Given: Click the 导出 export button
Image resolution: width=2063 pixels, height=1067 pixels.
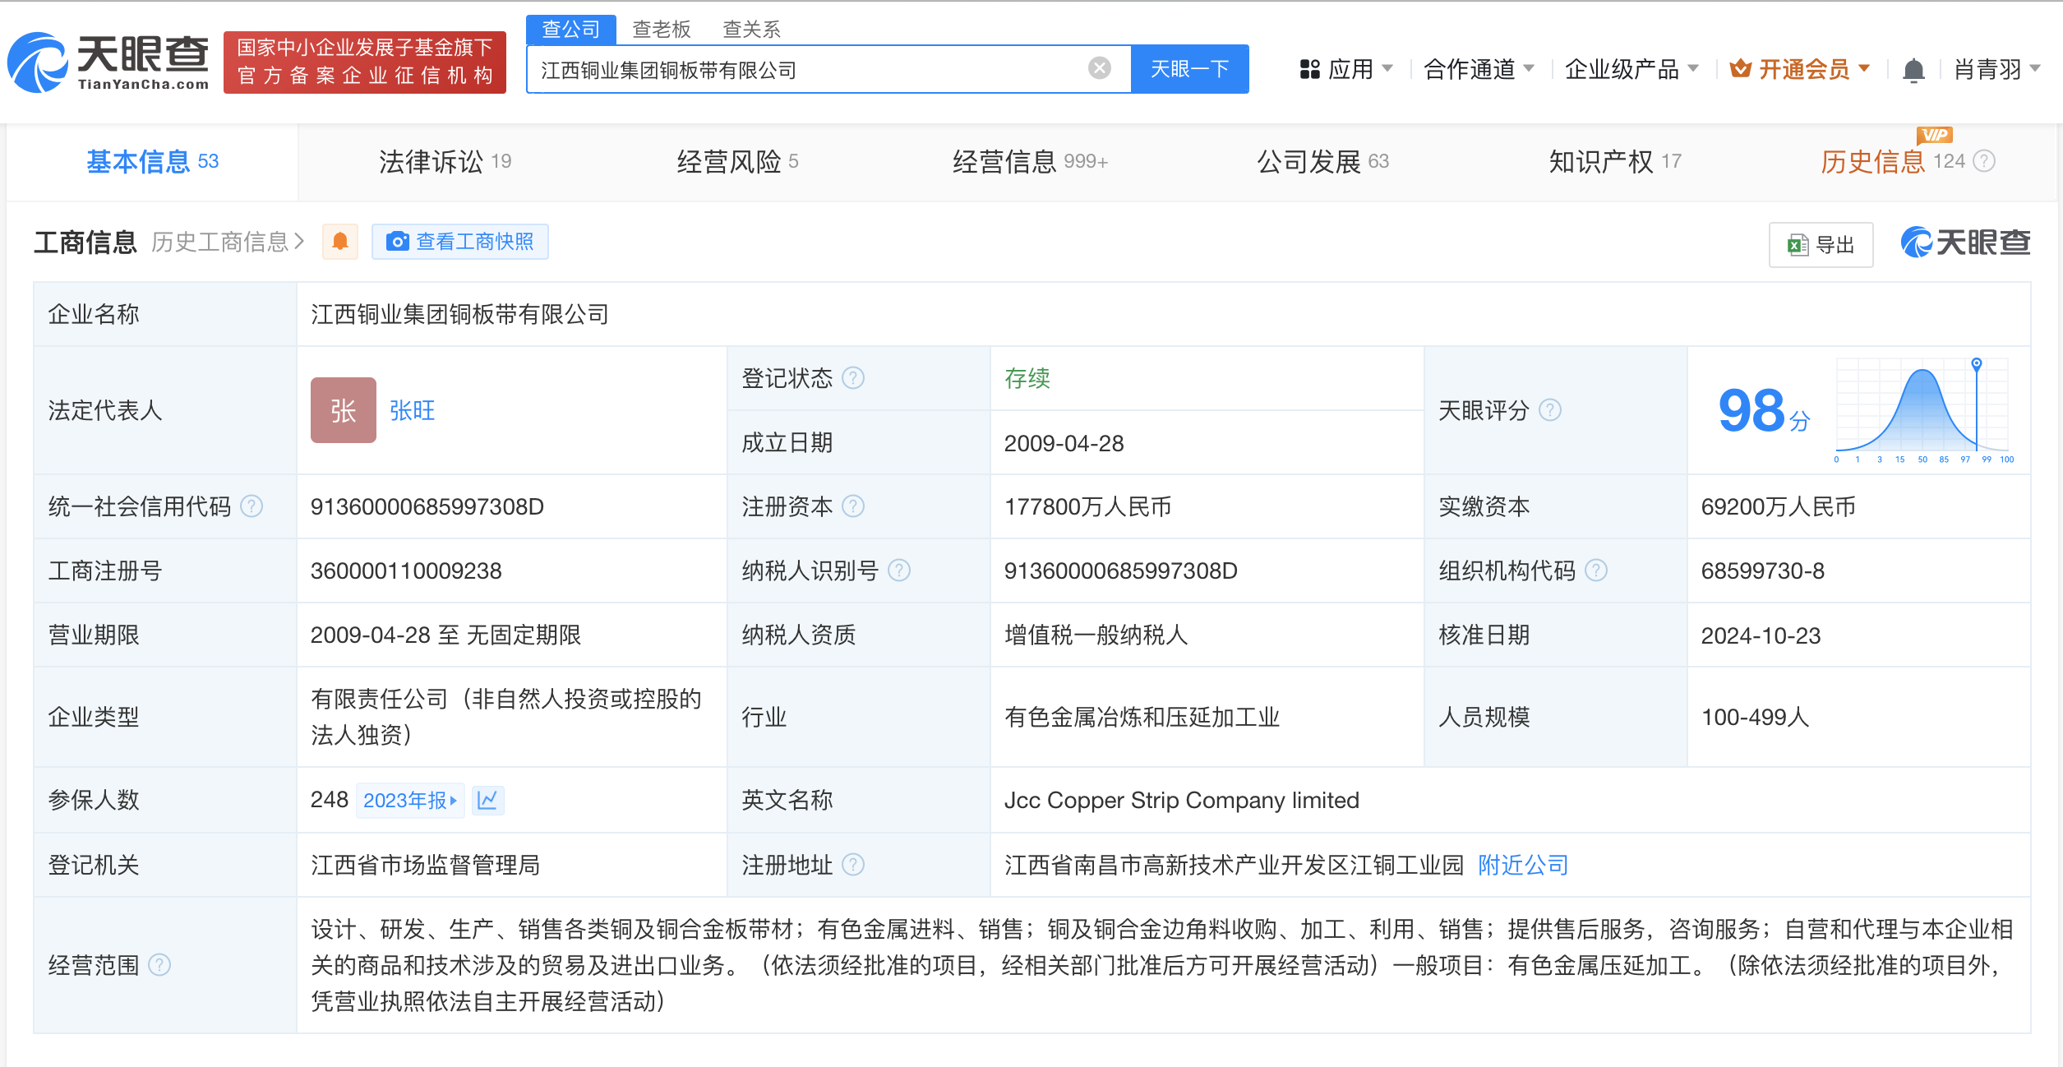Looking at the screenshot, I should [1821, 244].
